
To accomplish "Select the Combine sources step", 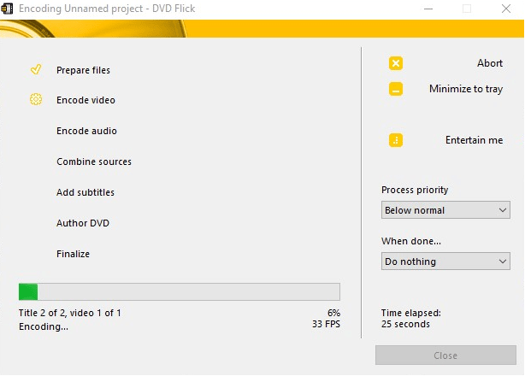I will coord(94,162).
